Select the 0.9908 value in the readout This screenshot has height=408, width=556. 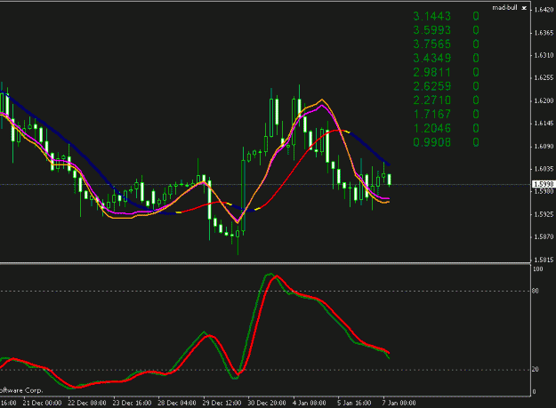pyautogui.click(x=431, y=142)
